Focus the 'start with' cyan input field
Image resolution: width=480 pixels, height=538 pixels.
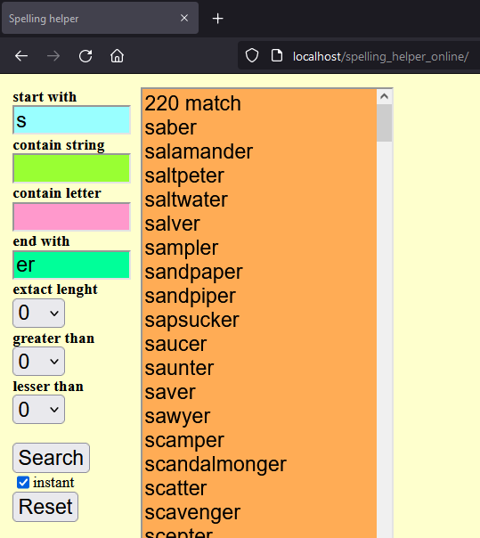[x=72, y=120]
